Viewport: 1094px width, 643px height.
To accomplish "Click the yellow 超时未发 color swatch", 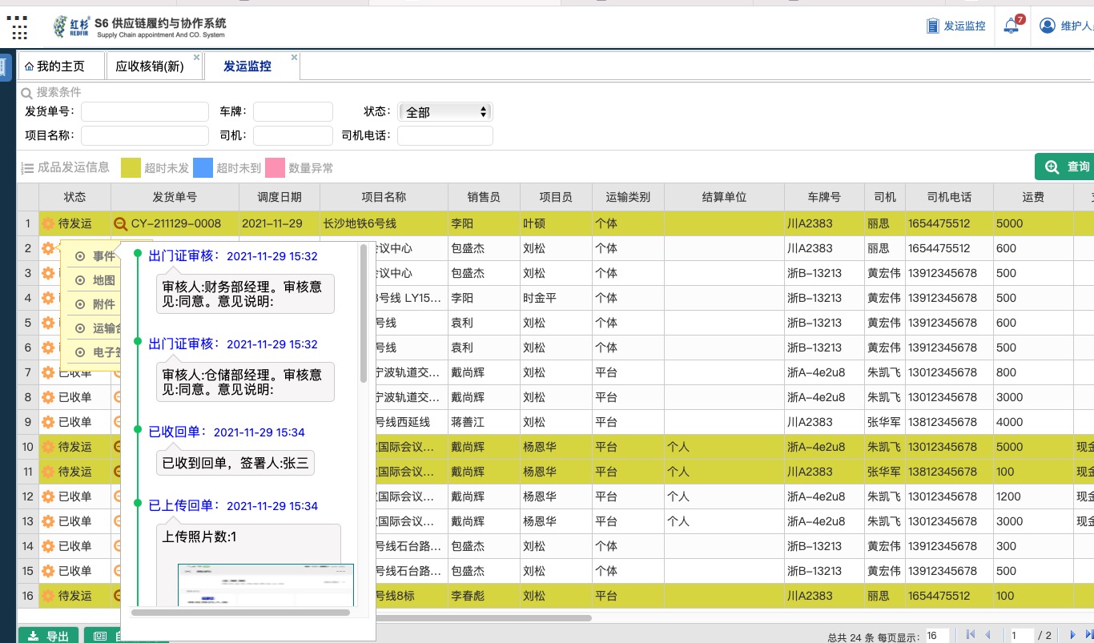I will pyautogui.click(x=131, y=167).
